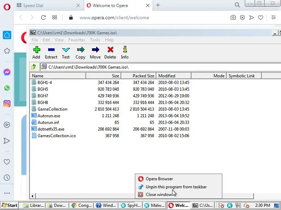The image size is (281, 210).
Task: Open the File menu in 7-Zip
Action: 34,40
